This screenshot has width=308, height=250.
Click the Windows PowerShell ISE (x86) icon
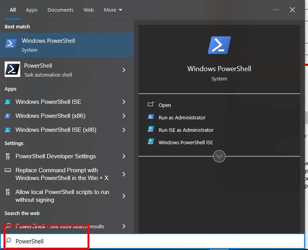(x=8, y=130)
